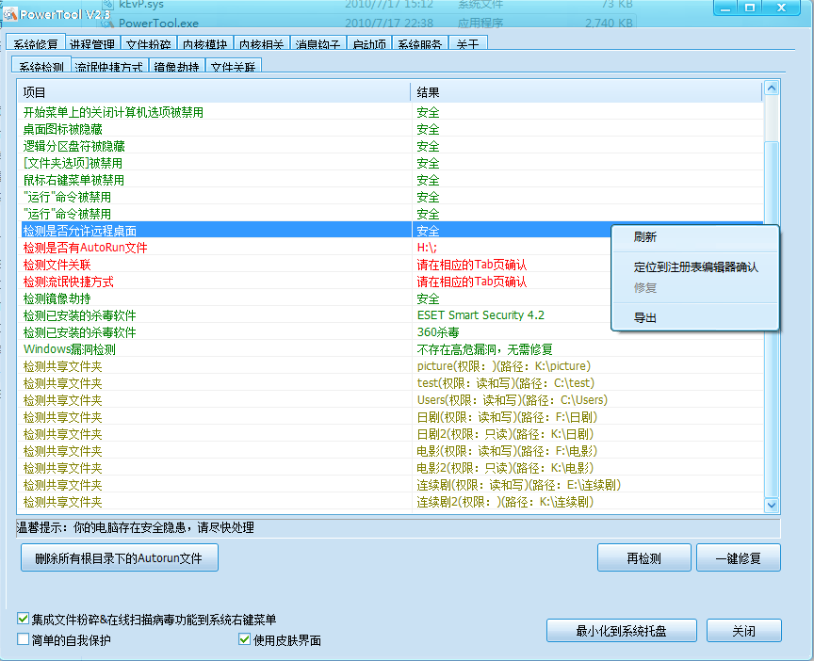
Task: Click scrollbar up arrow in results list
Action: click(x=772, y=89)
